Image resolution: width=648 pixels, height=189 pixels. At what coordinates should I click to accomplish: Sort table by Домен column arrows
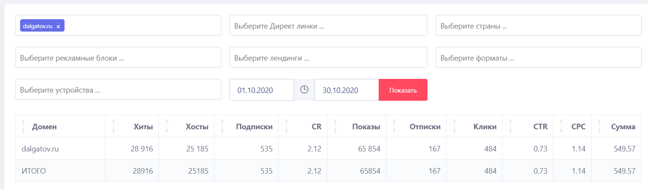point(24,126)
